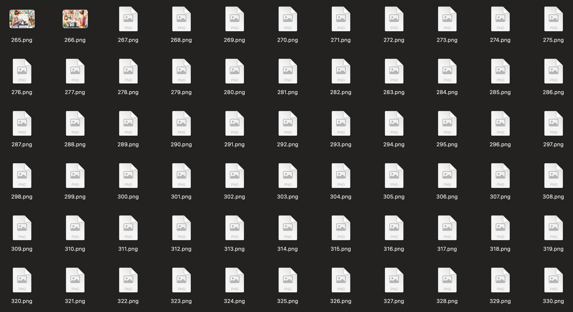Click the 314.png file icon

(x=287, y=228)
